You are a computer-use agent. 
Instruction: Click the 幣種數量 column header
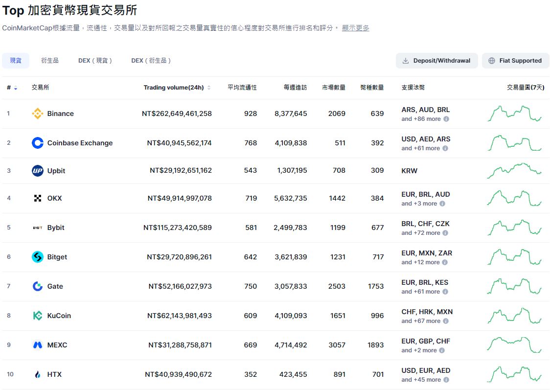point(372,88)
